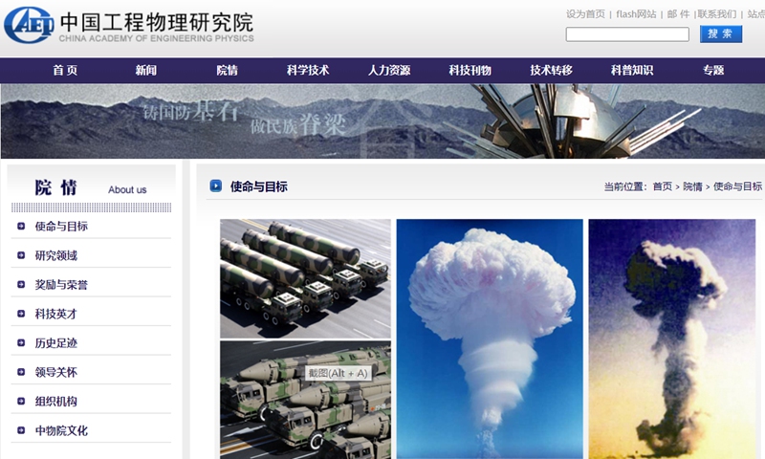Click the bullet icon beside 科技英才
765x459 pixels.
click(21, 314)
